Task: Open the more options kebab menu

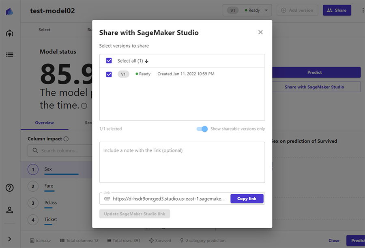Action: point(363,10)
